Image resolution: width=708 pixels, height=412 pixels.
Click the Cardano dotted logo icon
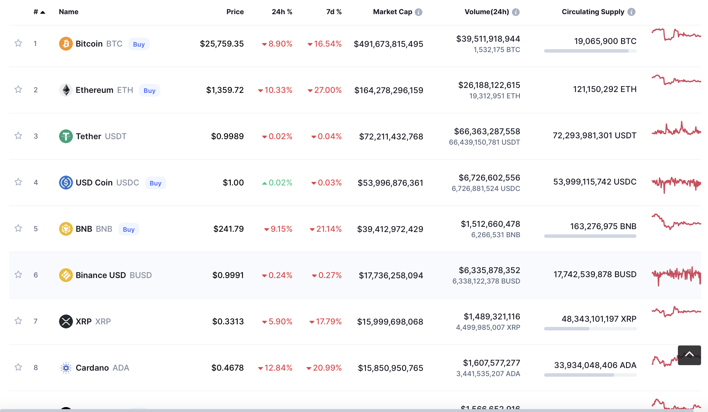(x=66, y=368)
